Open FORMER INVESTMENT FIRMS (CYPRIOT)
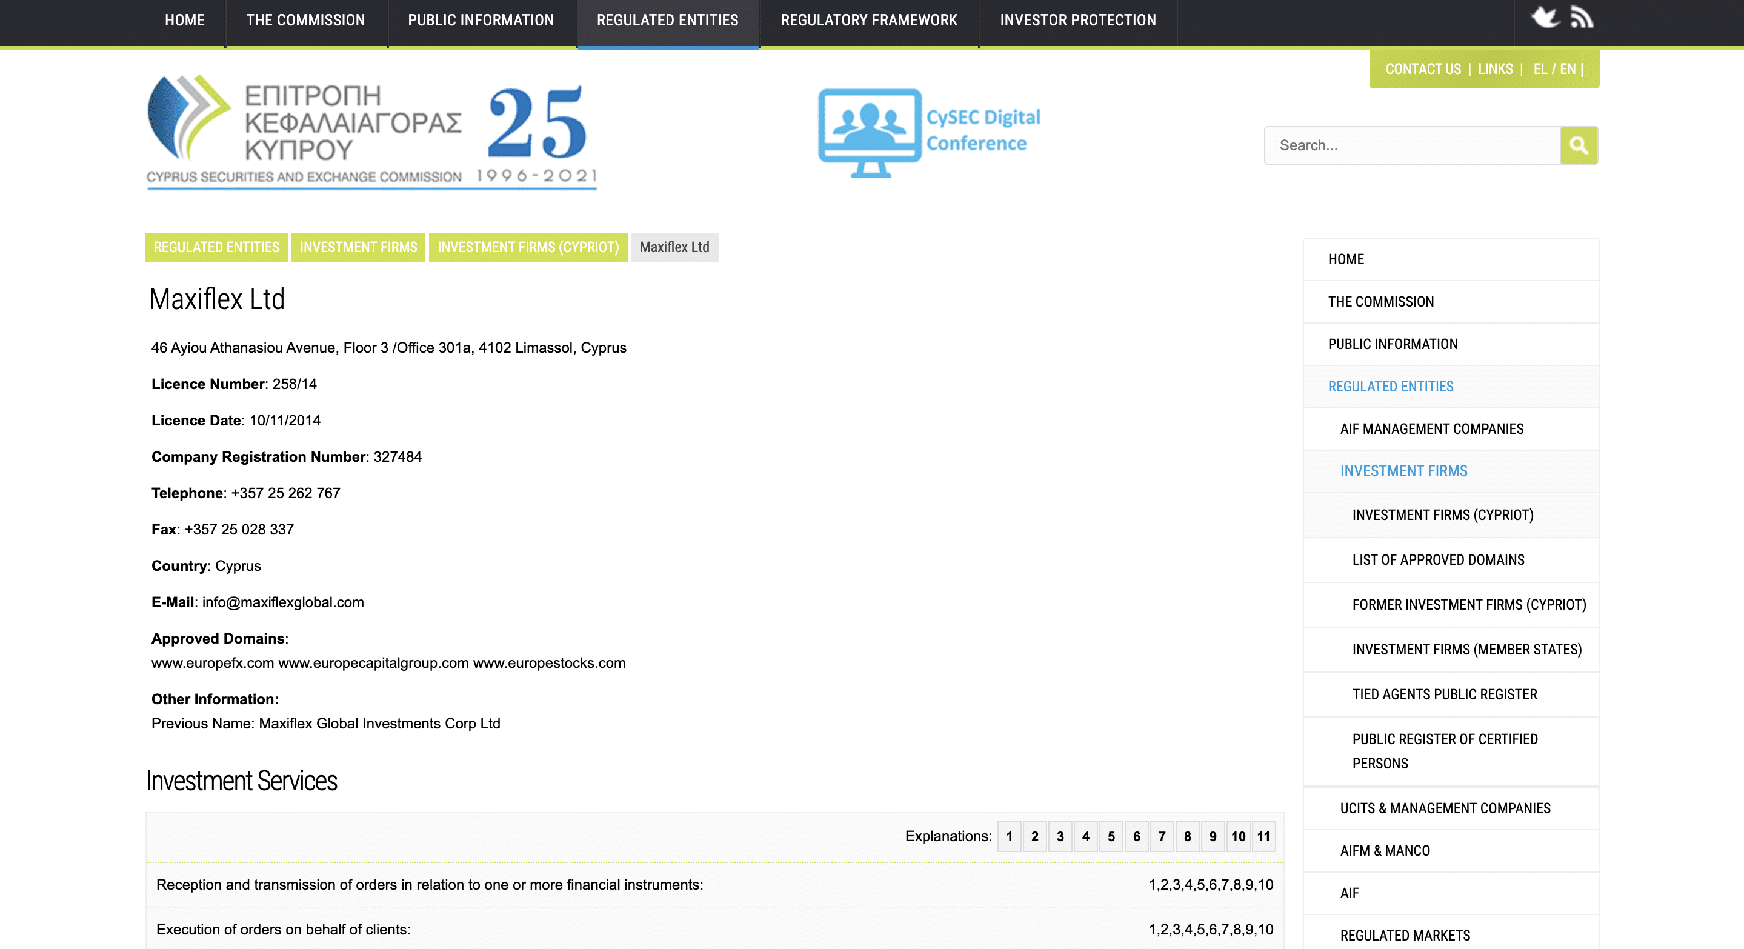The height and width of the screenshot is (949, 1744). (1451, 604)
